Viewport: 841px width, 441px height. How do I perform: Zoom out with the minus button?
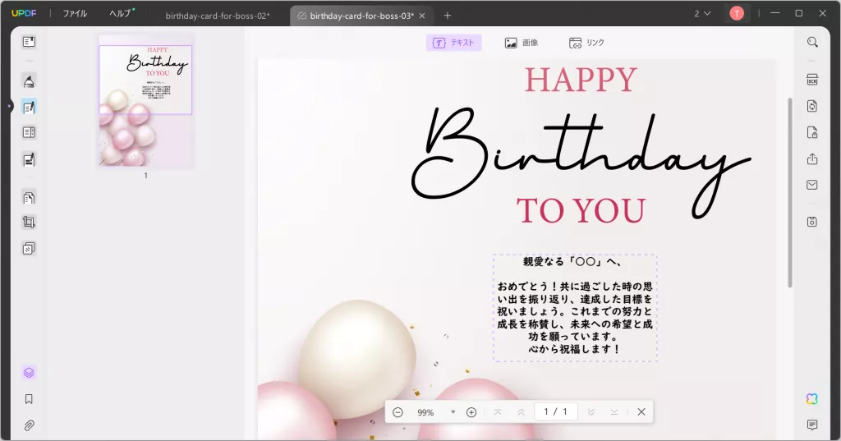click(x=398, y=412)
